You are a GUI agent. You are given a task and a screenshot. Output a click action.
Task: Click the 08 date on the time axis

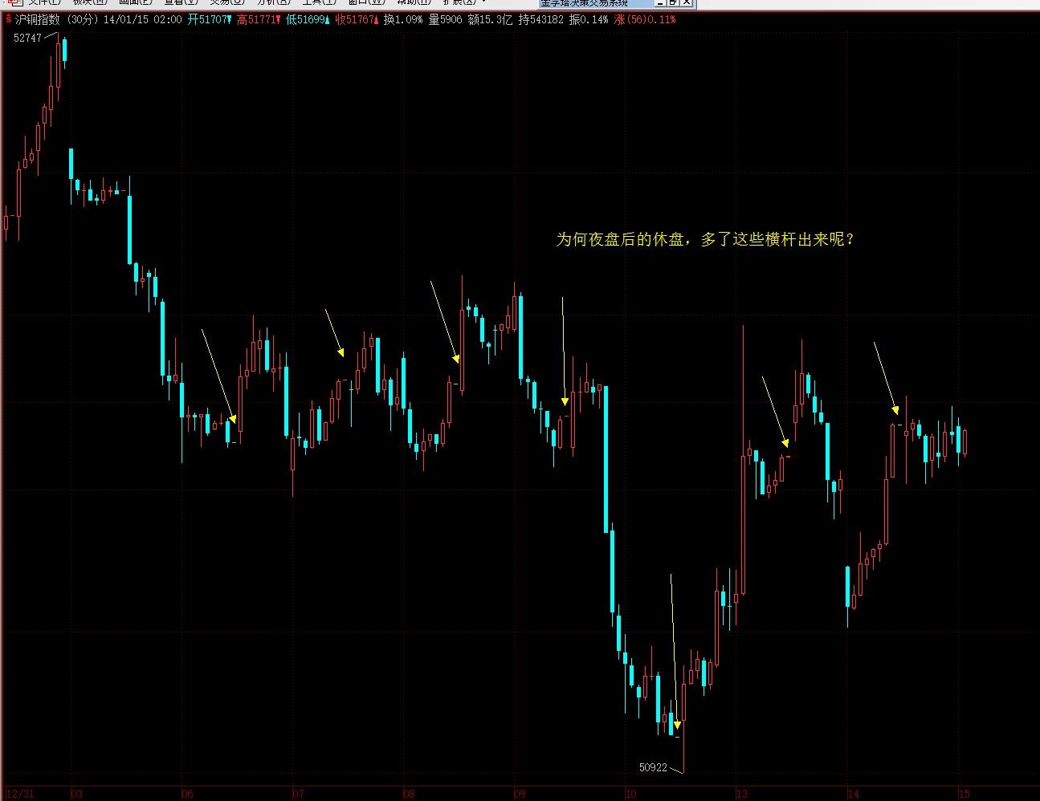pos(409,794)
